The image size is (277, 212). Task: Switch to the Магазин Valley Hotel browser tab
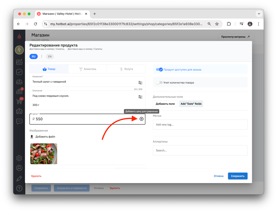[62, 14]
